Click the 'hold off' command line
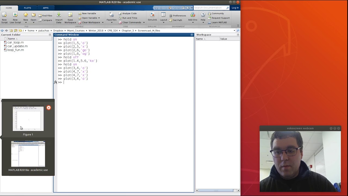 71,57
